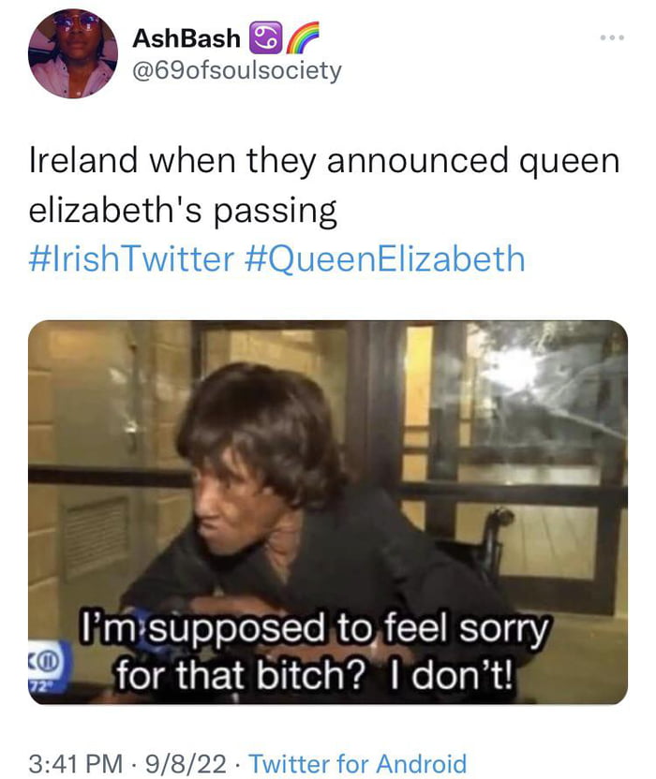This screenshot has height=779, width=656.
Task: Expand the more-options menu for this tweet
Action: click(x=614, y=36)
